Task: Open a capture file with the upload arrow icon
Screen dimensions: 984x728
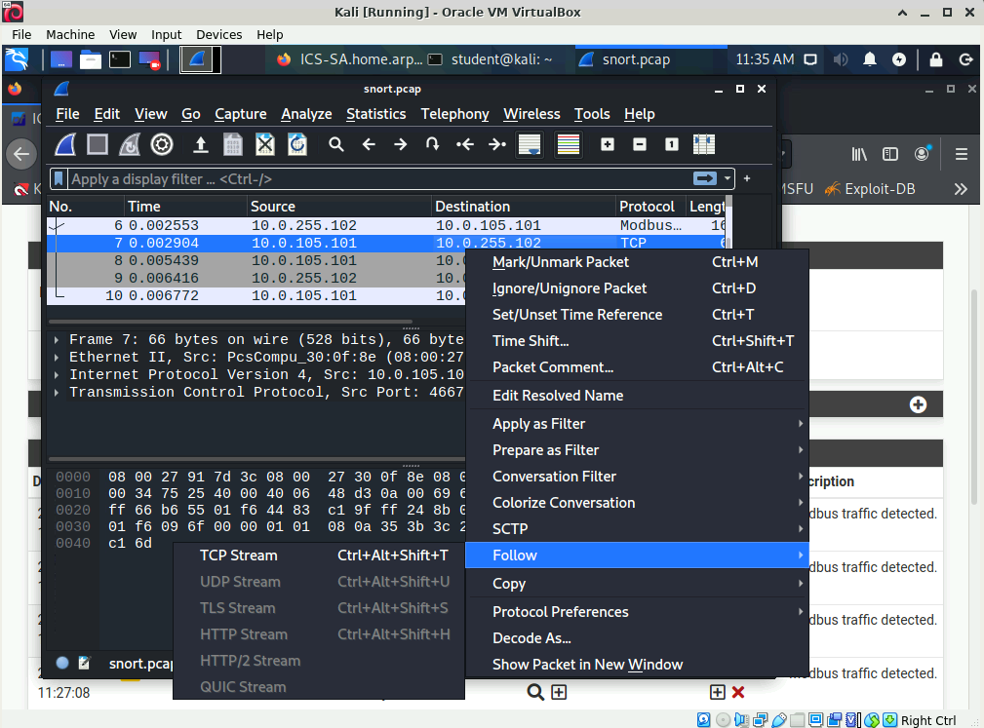Action: 200,145
